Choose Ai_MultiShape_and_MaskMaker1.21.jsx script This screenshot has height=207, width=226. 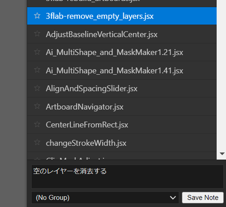pyautogui.click(x=122, y=52)
